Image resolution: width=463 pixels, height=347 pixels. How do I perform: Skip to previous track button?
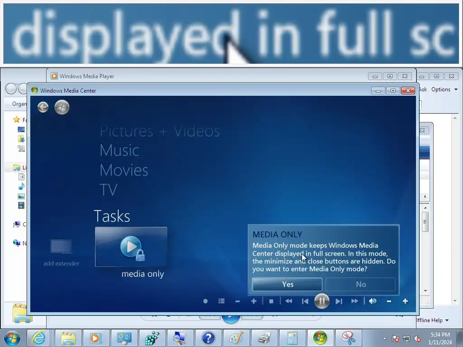tap(305, 301)
